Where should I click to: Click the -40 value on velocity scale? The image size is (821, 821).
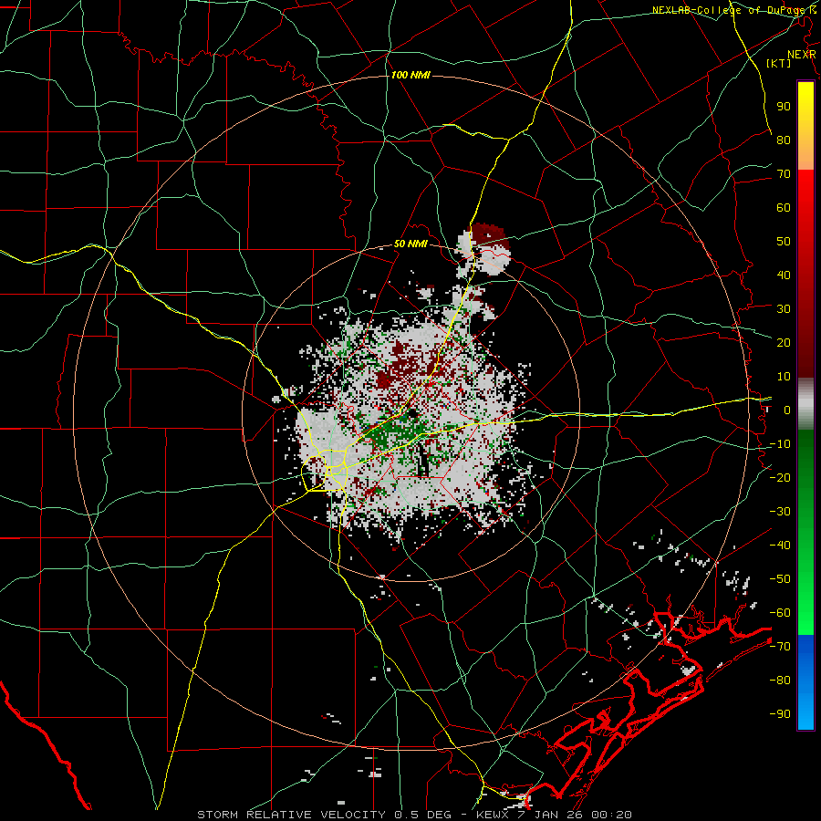tap(780, 546)
